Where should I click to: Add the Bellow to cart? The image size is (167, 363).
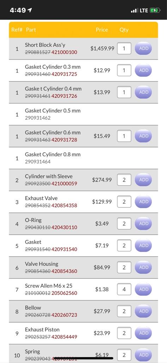[143, 311]
